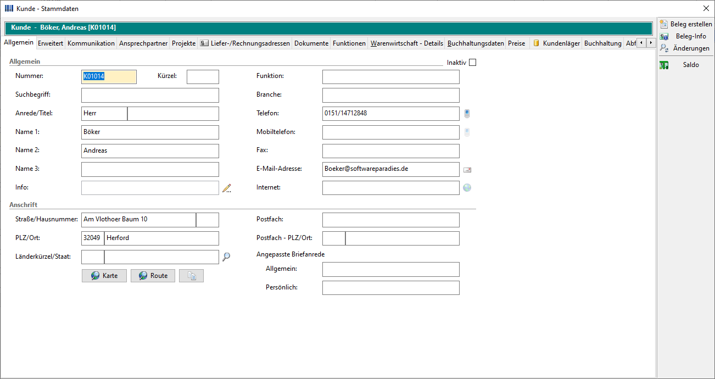Click the Briefanrede Persönlich field
This screenshot has width=715, height=379.
coord(391,288)
